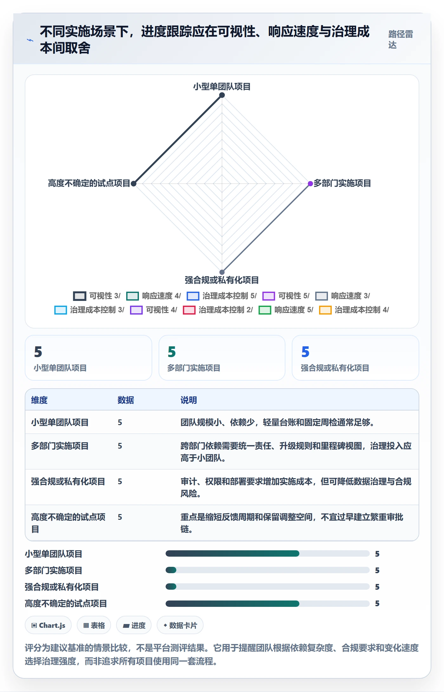Toggle the blue 治理成本控制 5/ legend item
444x692 pixels.
point(193,296)
